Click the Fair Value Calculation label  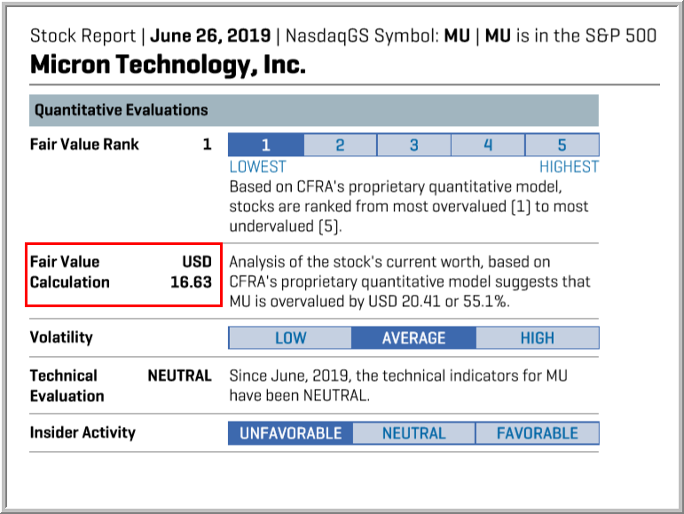[x=70, y=272]
